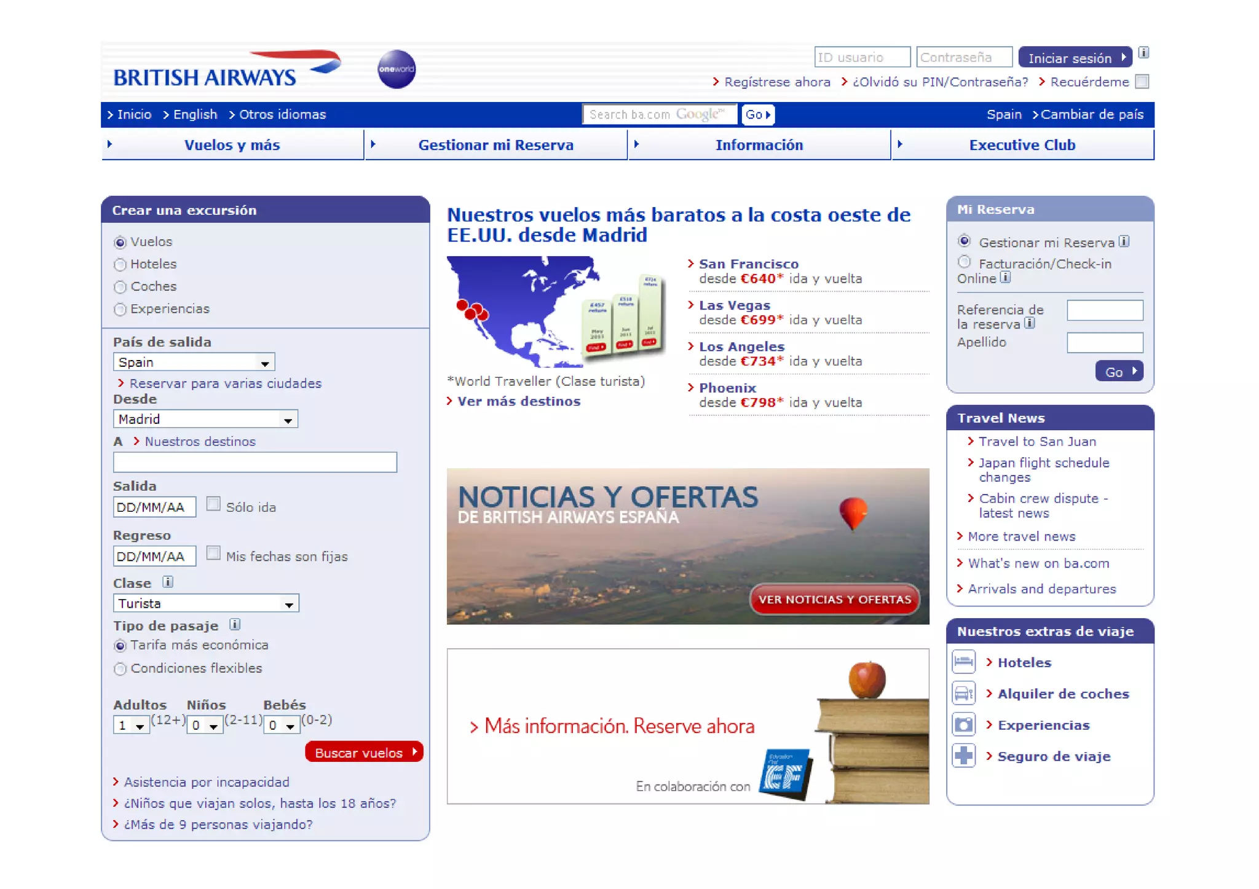
Task: Click the info icon next to Clase
Action: (168, 582)
